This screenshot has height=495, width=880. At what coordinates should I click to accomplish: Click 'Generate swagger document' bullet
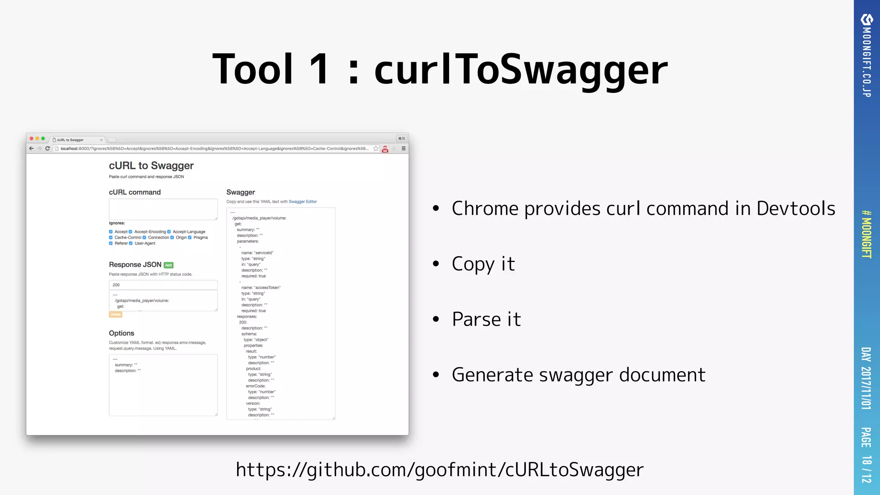578,375
